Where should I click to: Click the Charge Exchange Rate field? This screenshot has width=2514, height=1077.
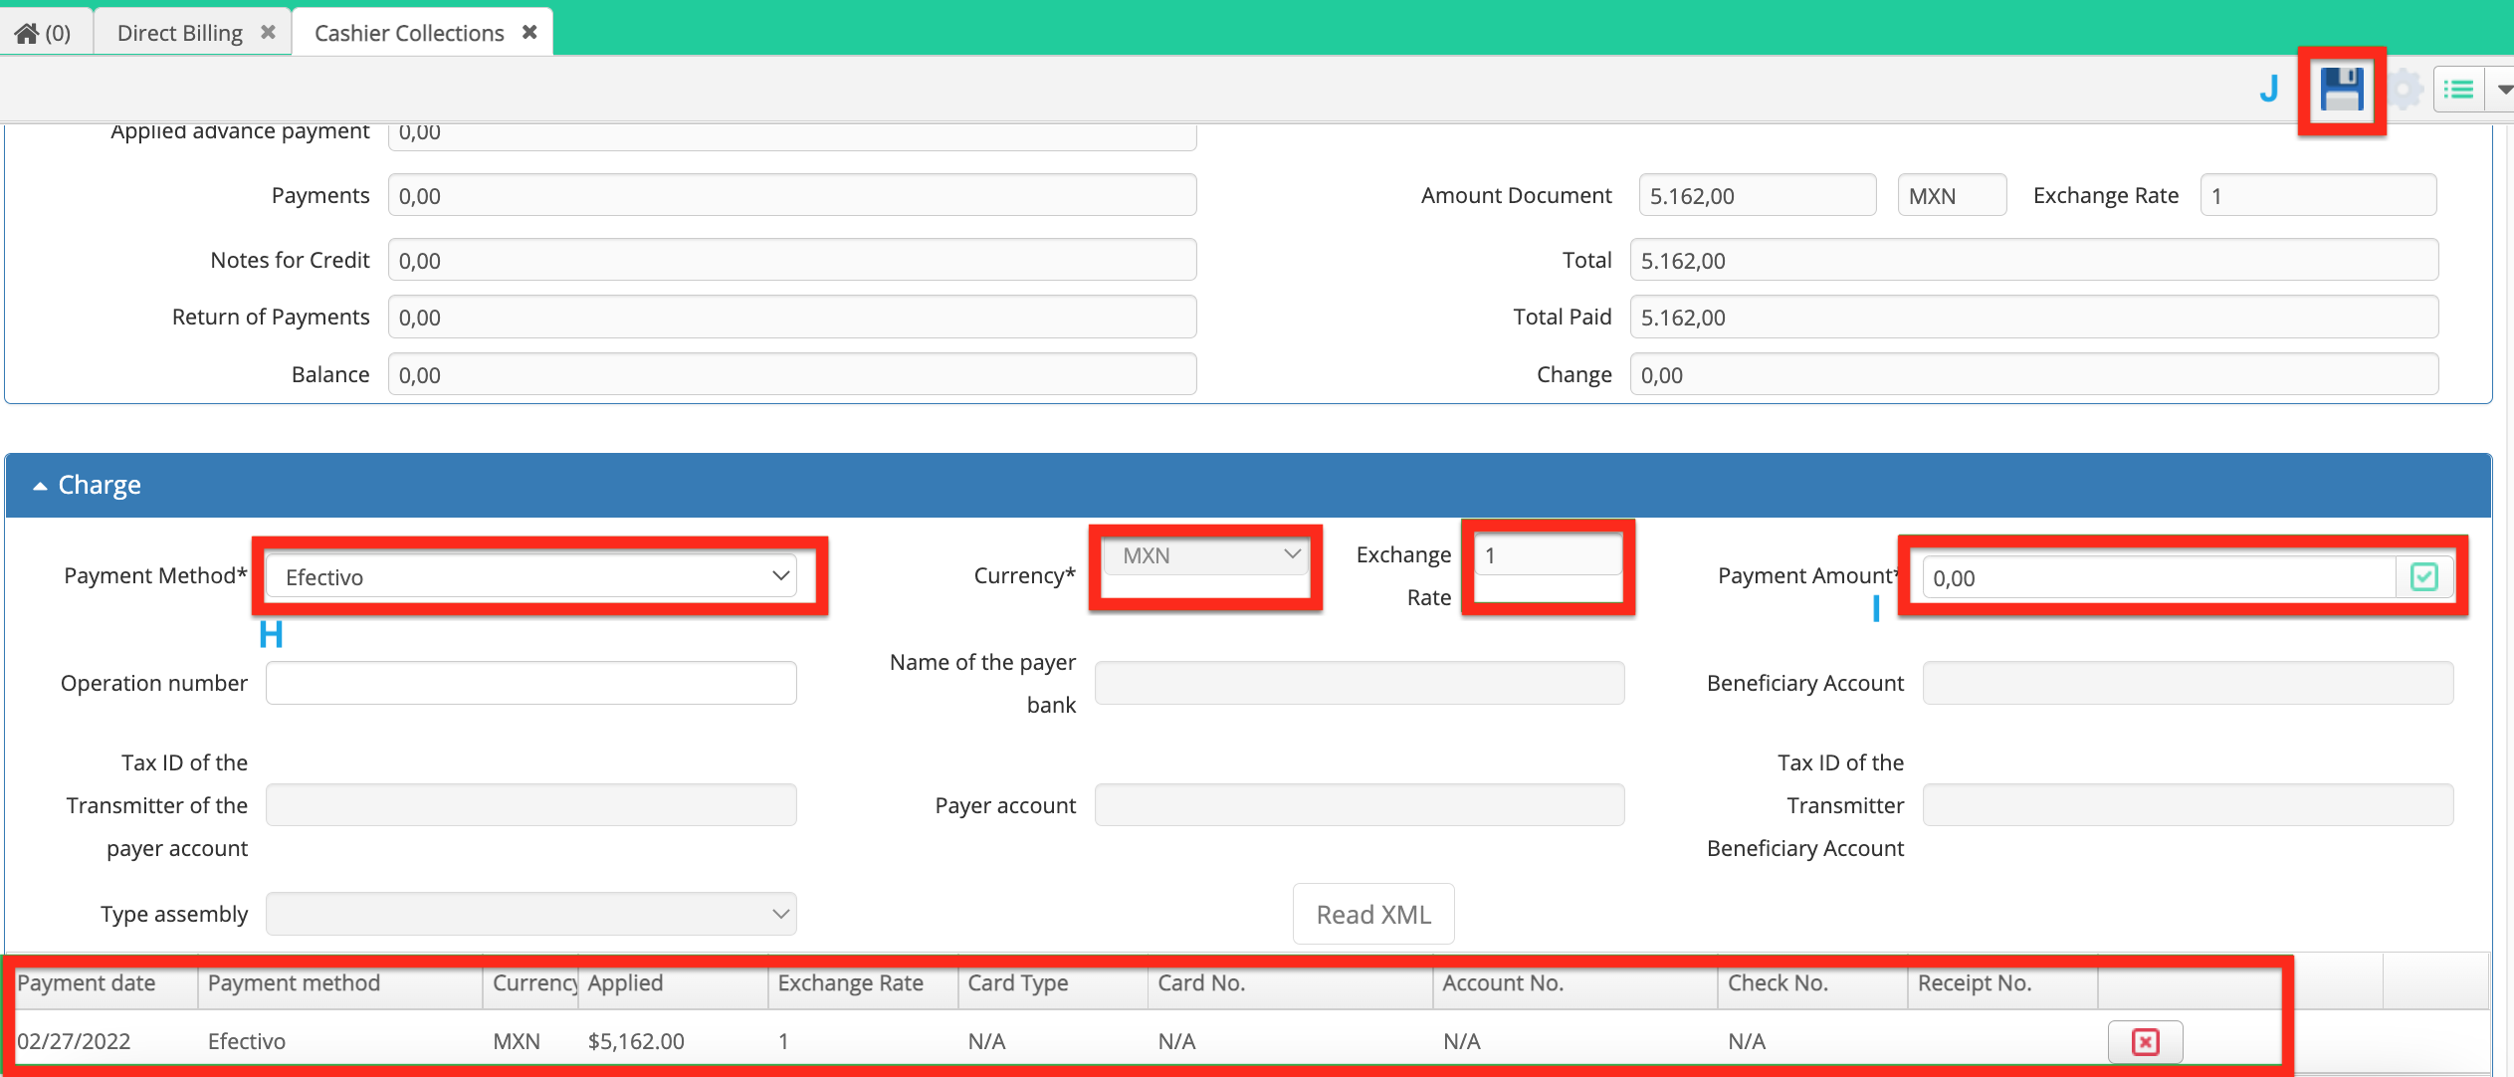click(1549, 554)
